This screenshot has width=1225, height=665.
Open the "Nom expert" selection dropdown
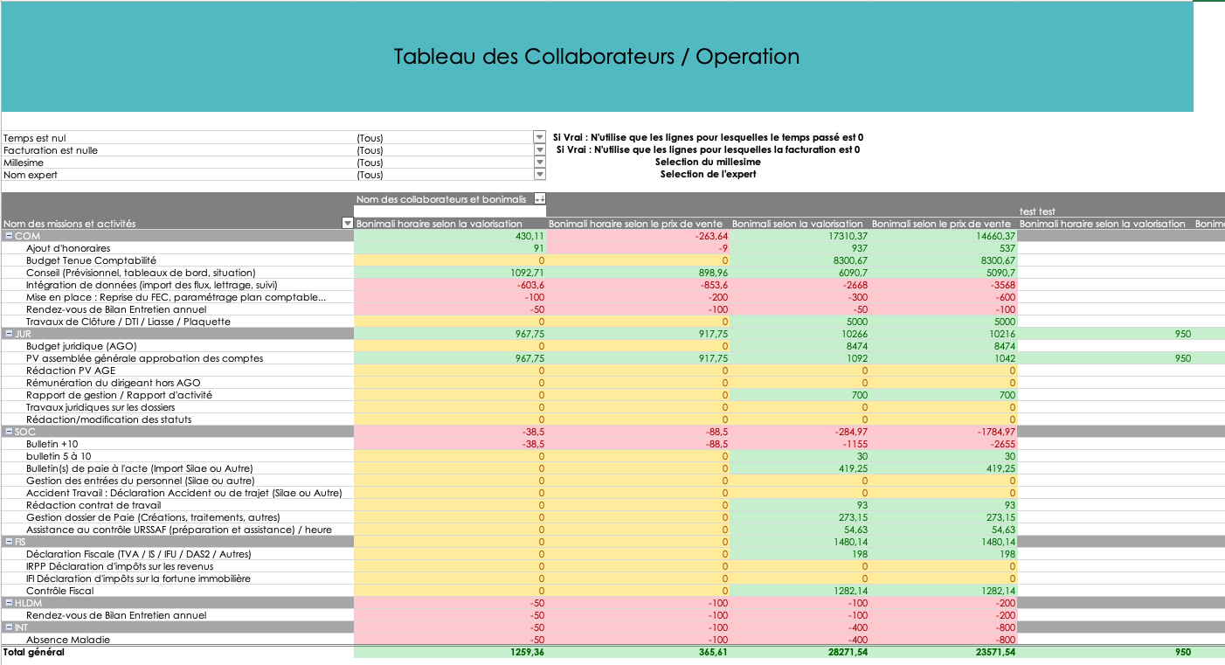click(x=539, y=174)
